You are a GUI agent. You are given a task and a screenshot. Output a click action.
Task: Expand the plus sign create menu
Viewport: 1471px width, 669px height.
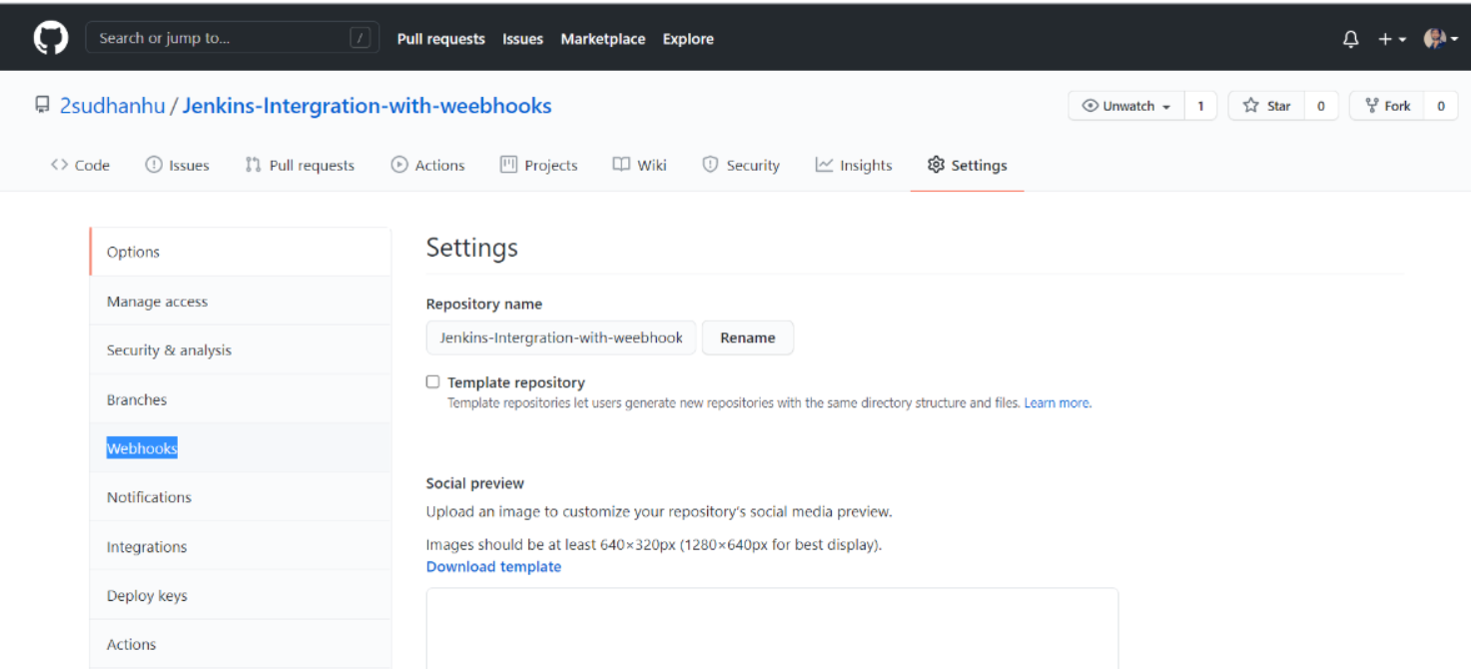(x=1388, y=38)
